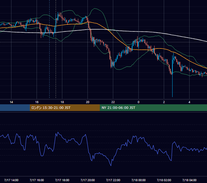Click the 7/18 04:00 date label
The width and height of the screenshot is (207, 183).
[189, 180]
